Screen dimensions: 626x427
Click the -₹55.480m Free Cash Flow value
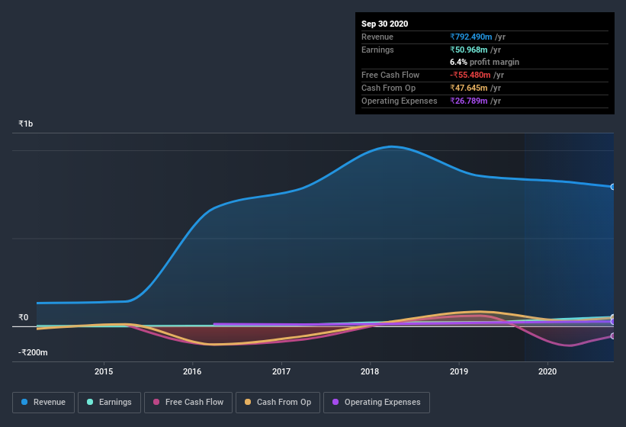[471, 75]
